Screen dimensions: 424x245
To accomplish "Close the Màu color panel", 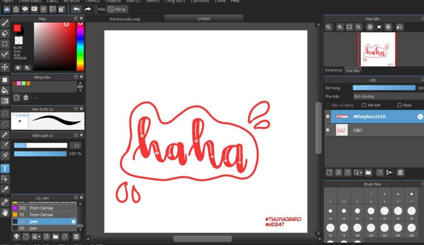I will tap(82, 18).
